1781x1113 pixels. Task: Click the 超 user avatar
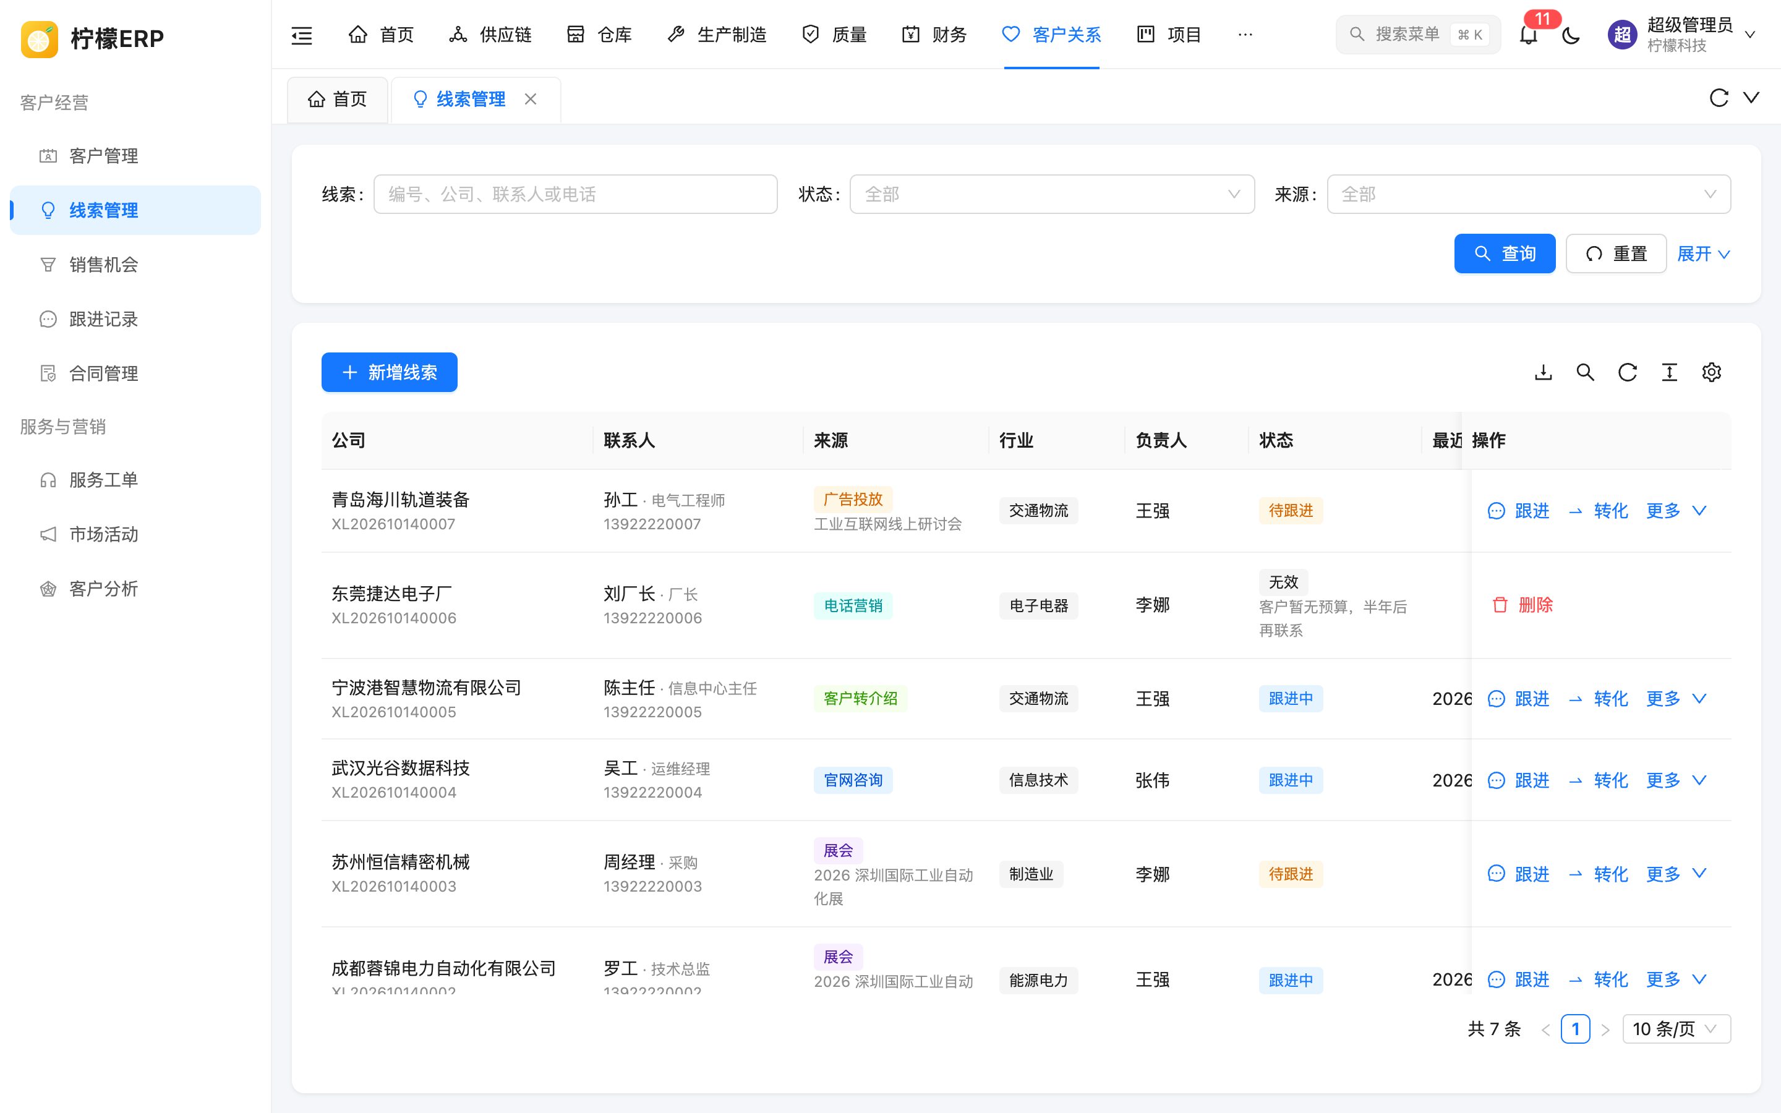(x=1622, y=35)
